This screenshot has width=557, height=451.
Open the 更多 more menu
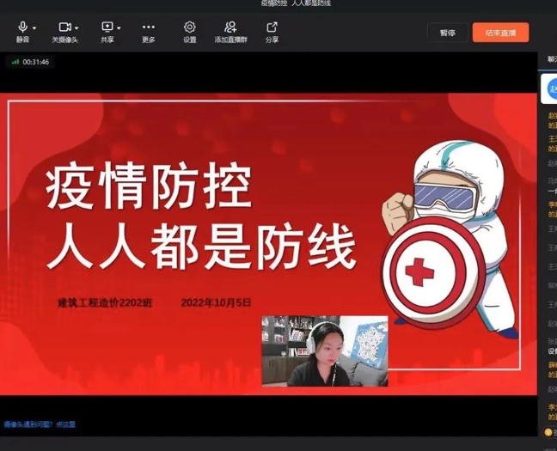[x=149, y=32]
